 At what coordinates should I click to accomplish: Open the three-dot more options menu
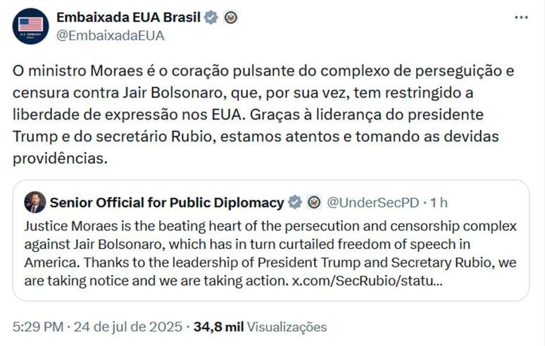[x=521, y=17]
